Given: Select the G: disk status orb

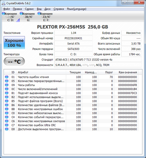Looking at the screenshot, I should [21, 13].
